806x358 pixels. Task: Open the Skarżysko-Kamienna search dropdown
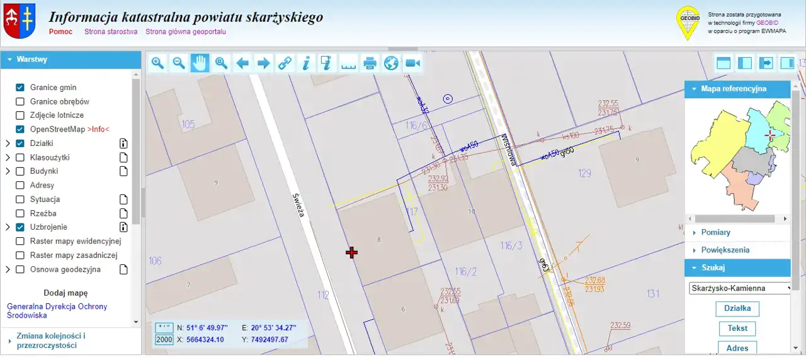[x=739, y=288]
